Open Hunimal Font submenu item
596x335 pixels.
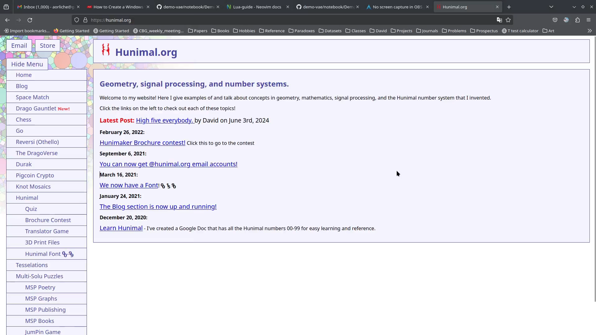(47, 254)
